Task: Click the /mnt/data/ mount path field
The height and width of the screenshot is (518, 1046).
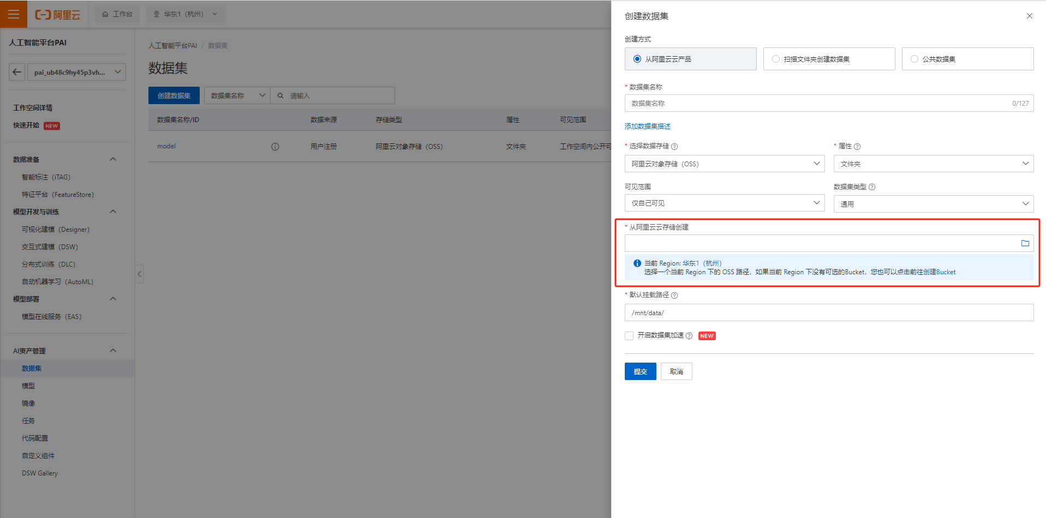Action: point(829,312)
